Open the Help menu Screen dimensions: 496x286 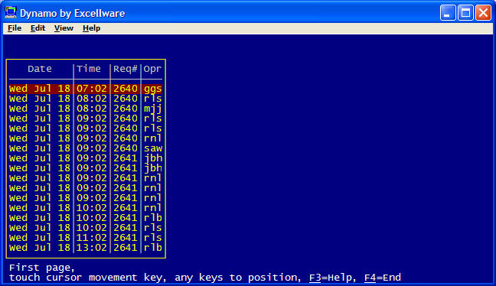(91, 28)
